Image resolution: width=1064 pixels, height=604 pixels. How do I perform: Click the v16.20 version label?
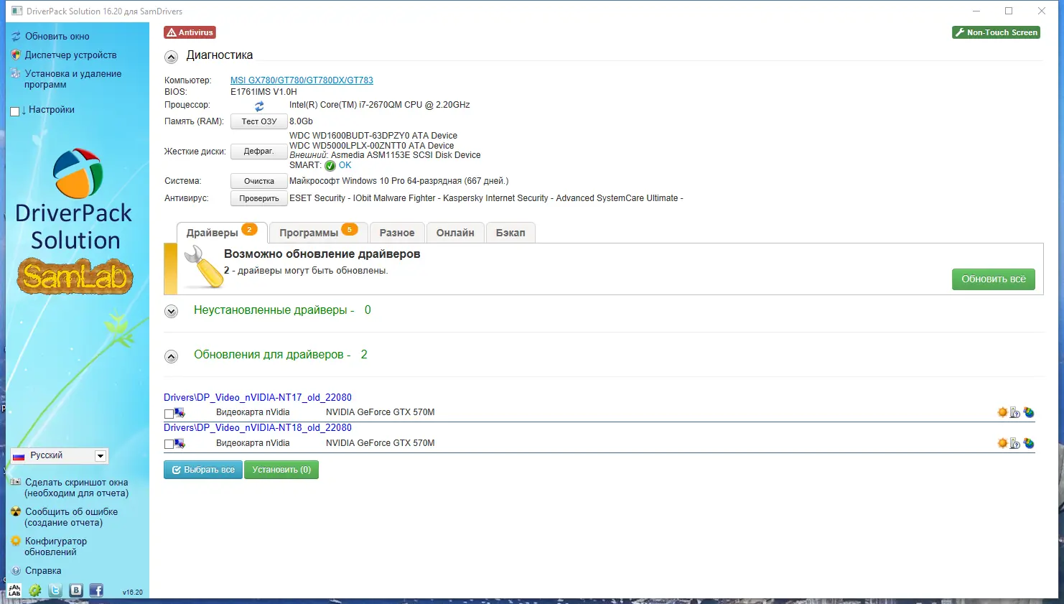pos(133,593)
